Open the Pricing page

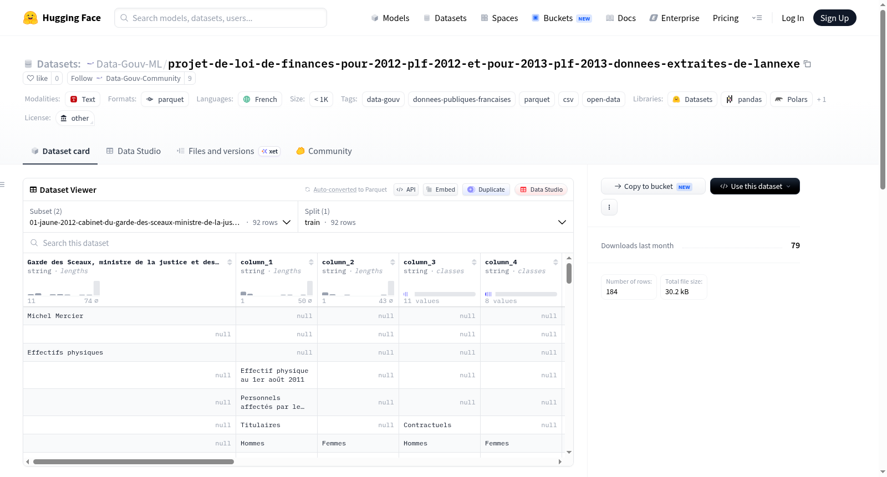(726, 18)
